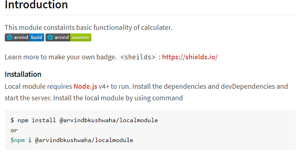
Task: Click the "i @arvindbkushwaha/localmodule" text in the code block
Action: click(81, 140)
